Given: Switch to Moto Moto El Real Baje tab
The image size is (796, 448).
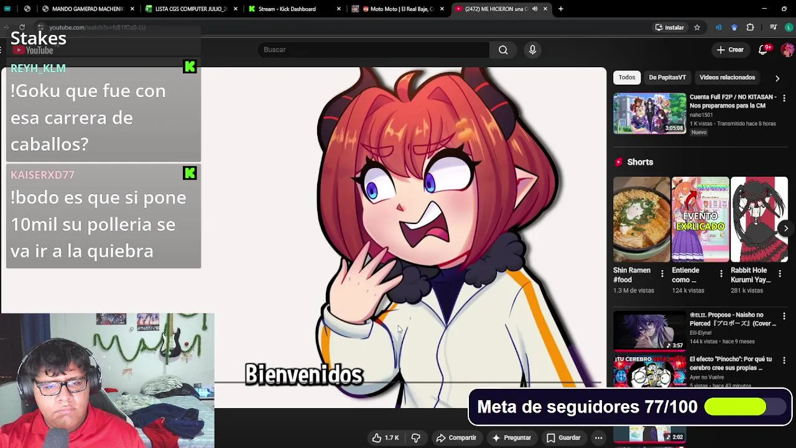Looking at the screenshot, I should (397, 9).
